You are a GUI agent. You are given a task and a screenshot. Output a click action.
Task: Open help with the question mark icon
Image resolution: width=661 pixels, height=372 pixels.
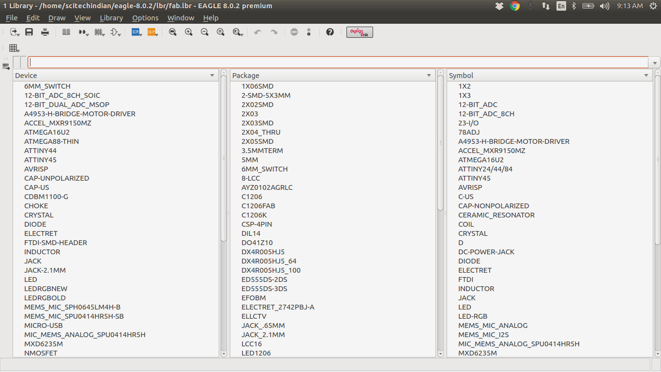[330, 32]
